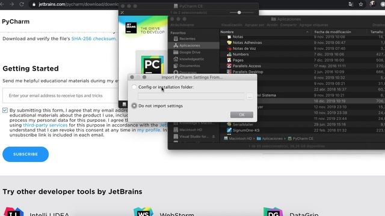The height and width of the screenshot is (216, 385).
Task: Bookmark this page with the star
Action: pyautogui.click(x=361, y=4)
